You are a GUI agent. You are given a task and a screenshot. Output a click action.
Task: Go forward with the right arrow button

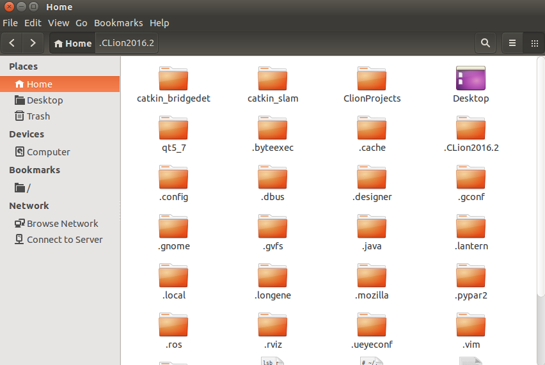[x=33, y=43]
